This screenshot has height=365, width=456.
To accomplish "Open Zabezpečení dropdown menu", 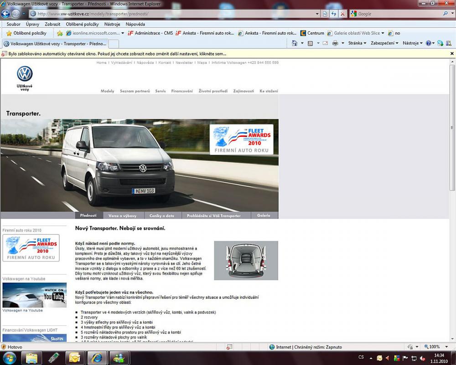I will click(x=384, y=43).
